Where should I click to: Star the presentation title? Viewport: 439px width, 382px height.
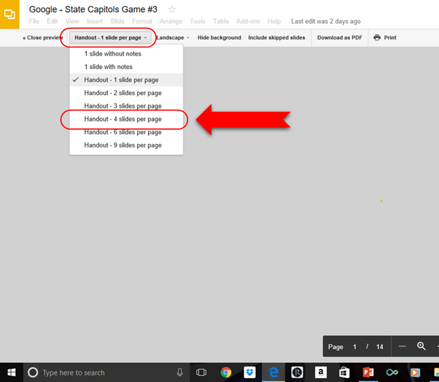click(x=172, y=10)
